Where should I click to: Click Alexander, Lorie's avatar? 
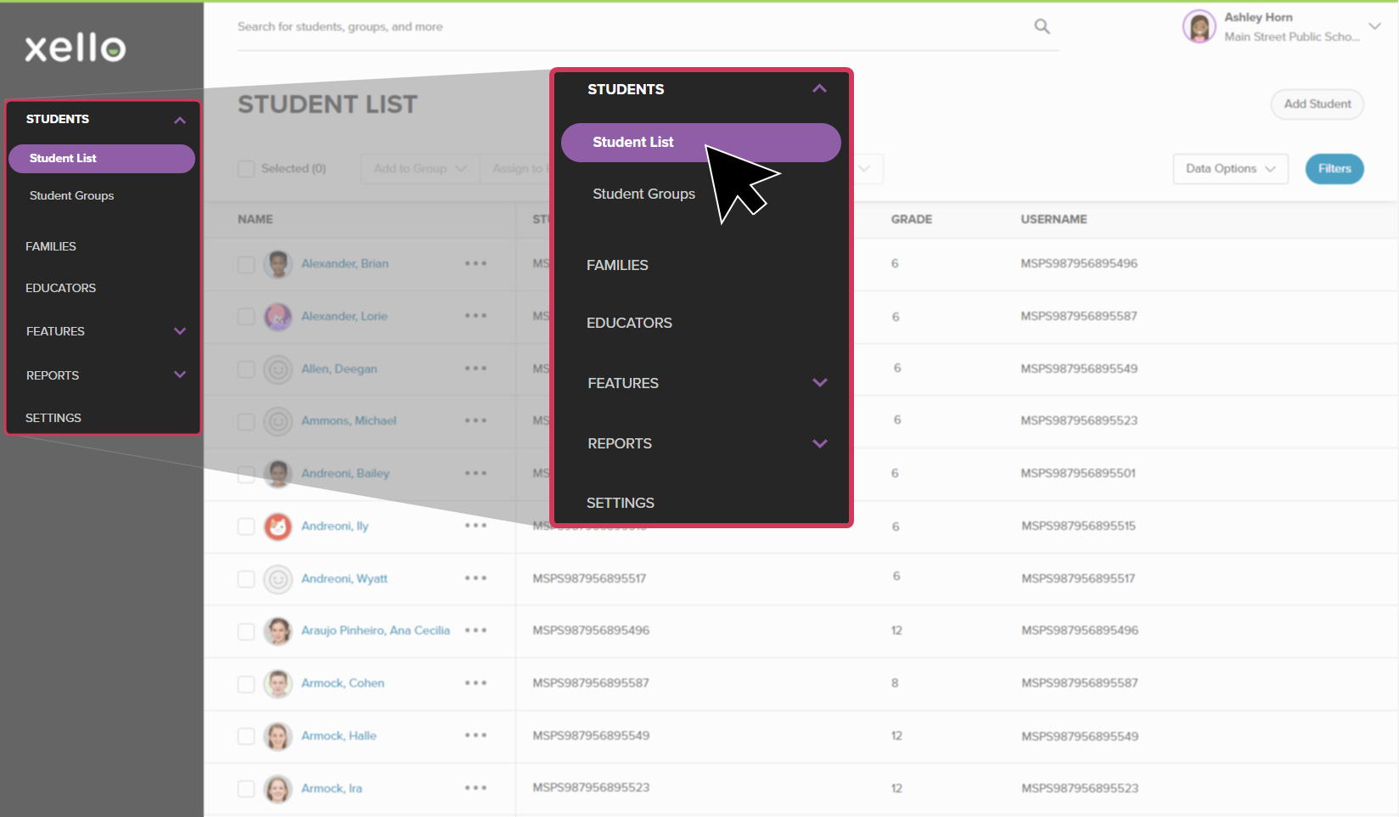pos(278,317)
